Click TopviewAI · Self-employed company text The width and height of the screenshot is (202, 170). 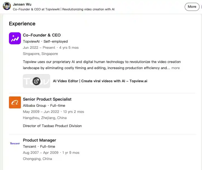(45, 42)
